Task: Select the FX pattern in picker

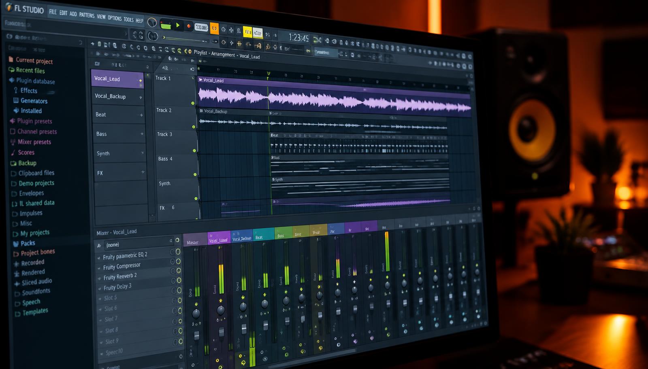Action: [121, 173]
